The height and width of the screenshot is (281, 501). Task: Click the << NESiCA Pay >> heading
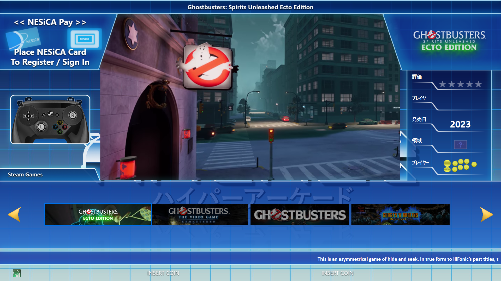pyautogui.click(x=50, y=22)
